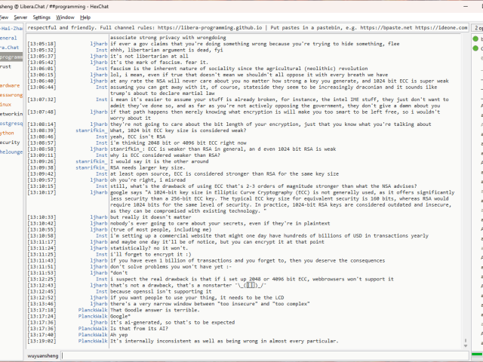Click the second operator's green status icon
The width and height of the screenshot is (483, 362).
coord(476,49)
